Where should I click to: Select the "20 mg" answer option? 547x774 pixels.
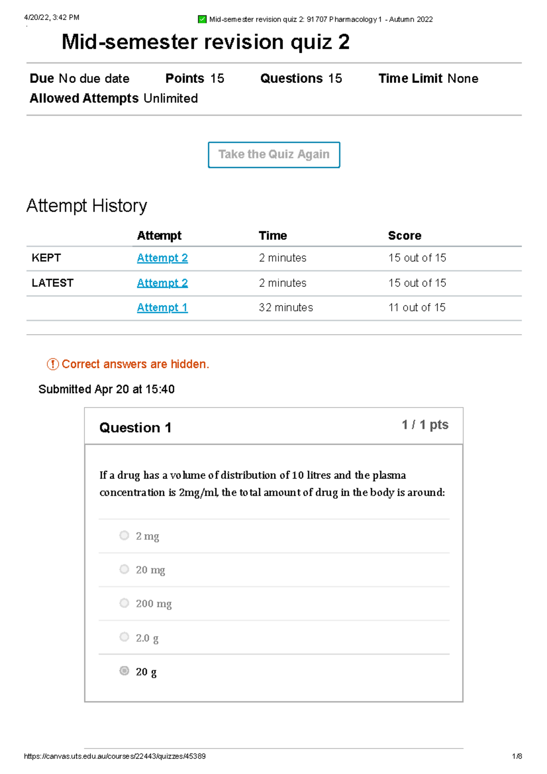124,569
